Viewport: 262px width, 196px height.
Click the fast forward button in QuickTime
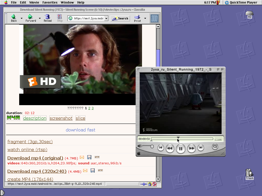[191, 148]
